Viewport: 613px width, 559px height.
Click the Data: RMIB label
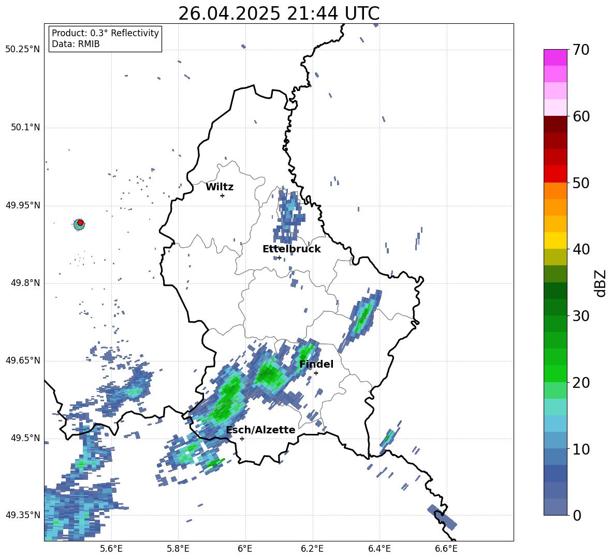(76, 44)
